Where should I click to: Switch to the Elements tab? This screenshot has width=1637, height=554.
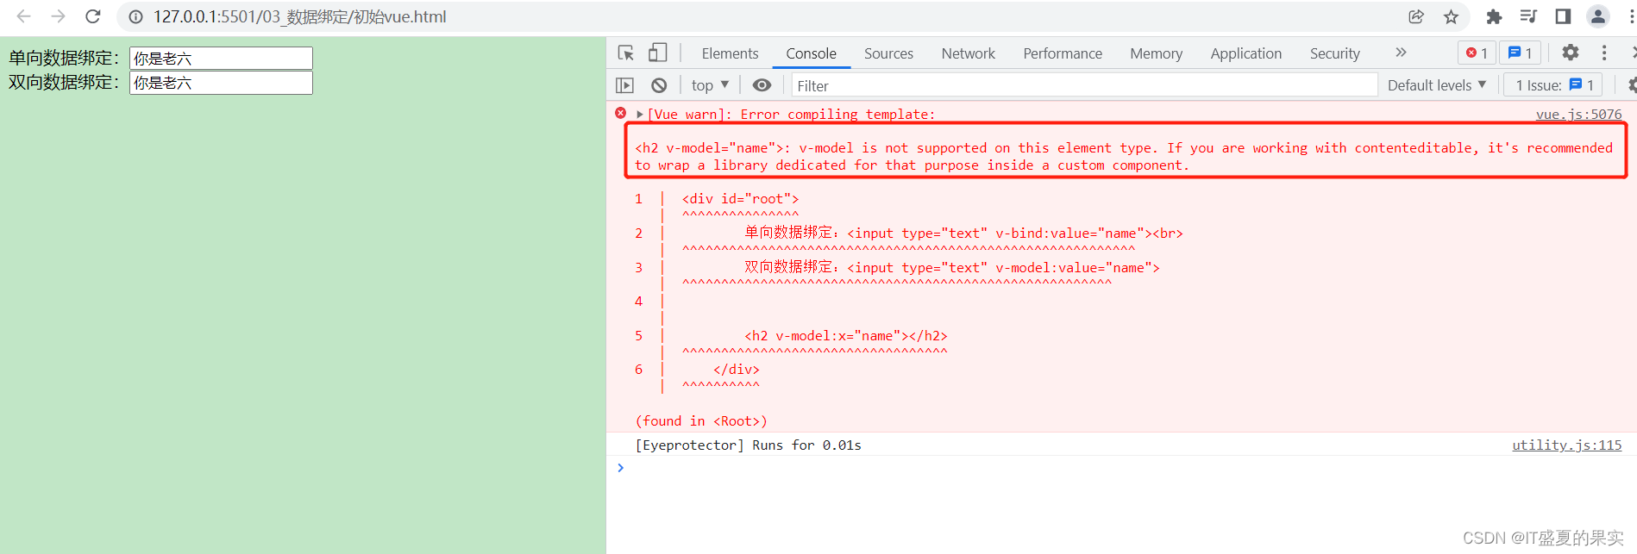tap(730, 53)
